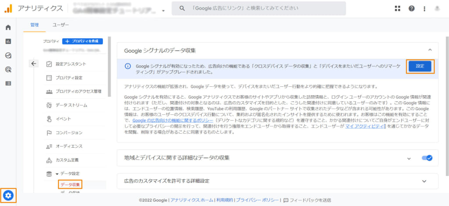Click the アナリティクス product name text
The width and height of the screenshot is (449, 206).
[x=40, y=9]
